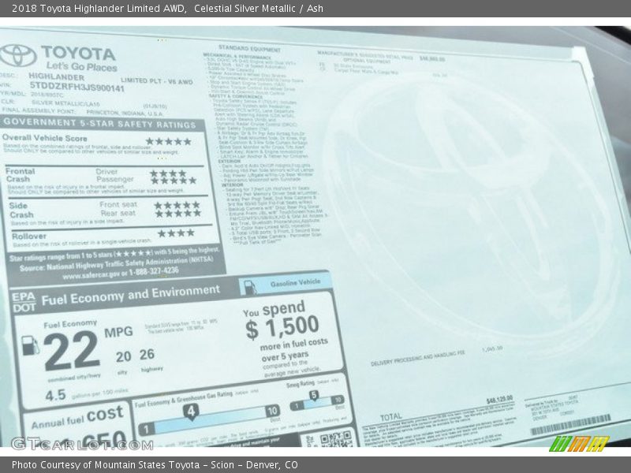The image size is (631, 473).
Task: Click the Mountain States Toyota photo courtesy caption
Action: click(x=155, y=465)
